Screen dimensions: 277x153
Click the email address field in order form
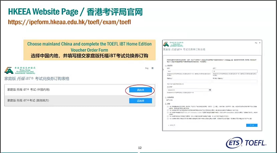[189, 81]
